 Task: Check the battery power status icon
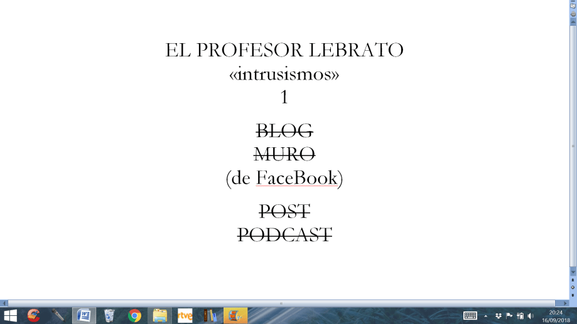pos(520,315)
